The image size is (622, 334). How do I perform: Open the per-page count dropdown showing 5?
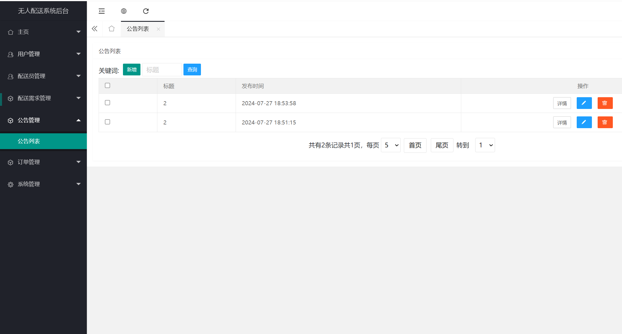[391, 145]
